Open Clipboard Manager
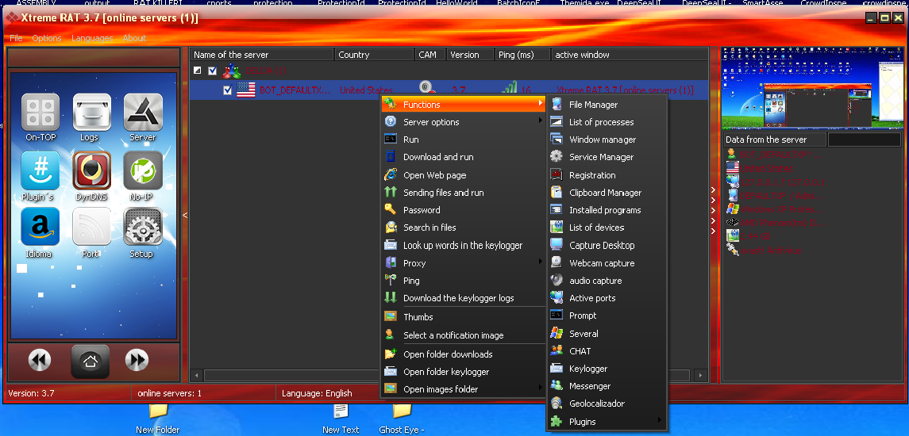Screen dimensions: 909x436 (x=607, y=192)
